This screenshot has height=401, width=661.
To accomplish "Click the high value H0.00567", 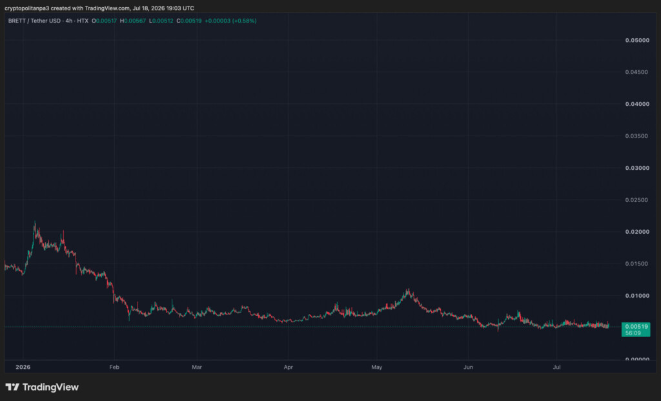I will pos(133,21).
